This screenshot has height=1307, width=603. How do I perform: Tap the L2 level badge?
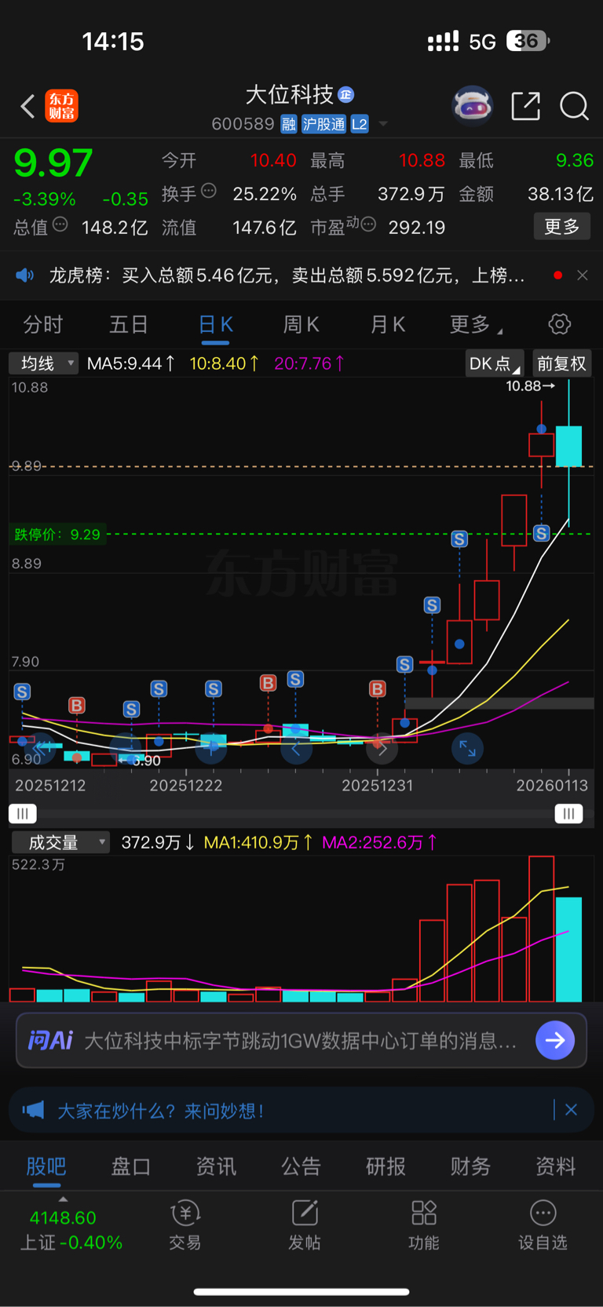point(360,124)
